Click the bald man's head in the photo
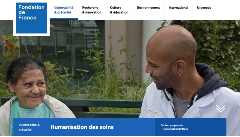This screenshot has width=240, height=137. pyautogui.click(x=170, y=58)
